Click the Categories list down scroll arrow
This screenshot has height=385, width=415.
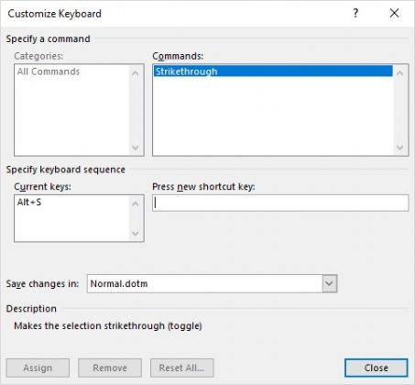(x=136, y=148)
